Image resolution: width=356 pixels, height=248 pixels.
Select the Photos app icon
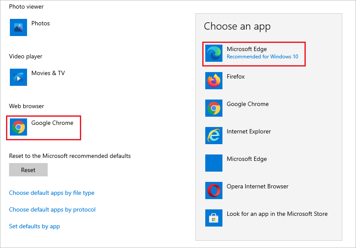pyautogui.click(x=18, y=27)
